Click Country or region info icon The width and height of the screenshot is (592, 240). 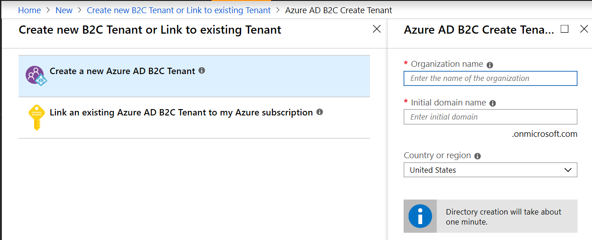point(478,156)
